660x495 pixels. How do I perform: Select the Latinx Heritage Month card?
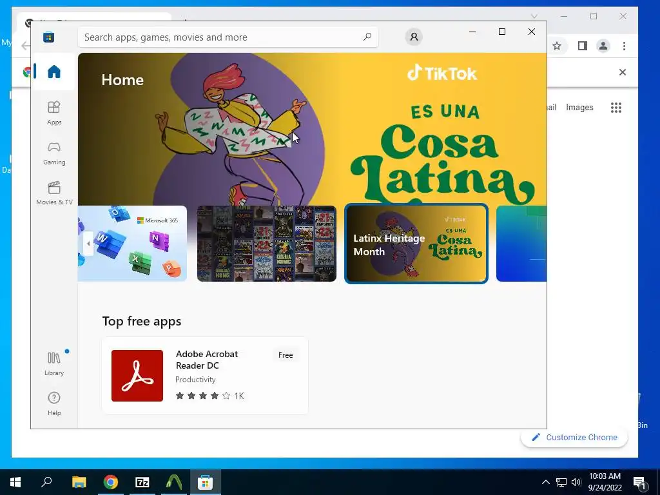click(416, 243)
